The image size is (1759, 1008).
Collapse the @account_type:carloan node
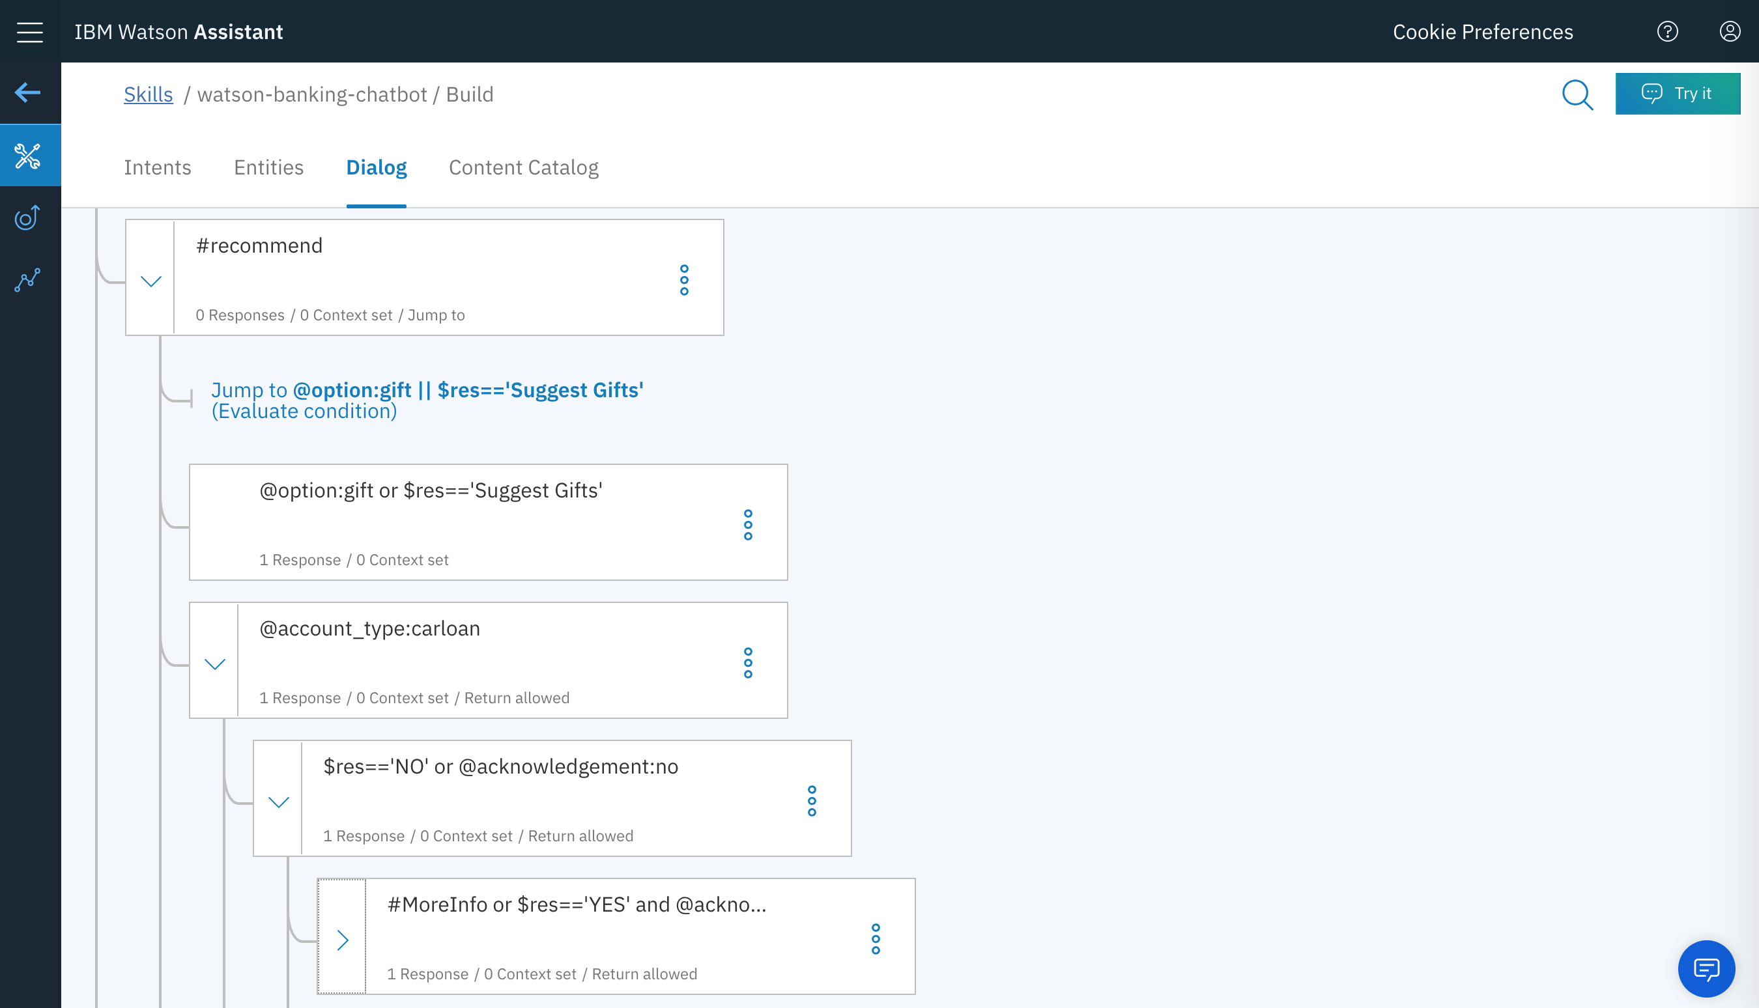pos(215,664)
